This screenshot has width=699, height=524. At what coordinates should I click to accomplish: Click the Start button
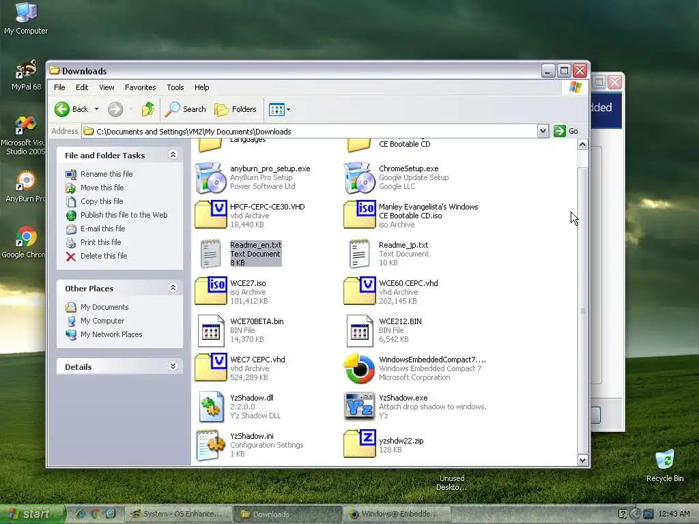point(32,514)
